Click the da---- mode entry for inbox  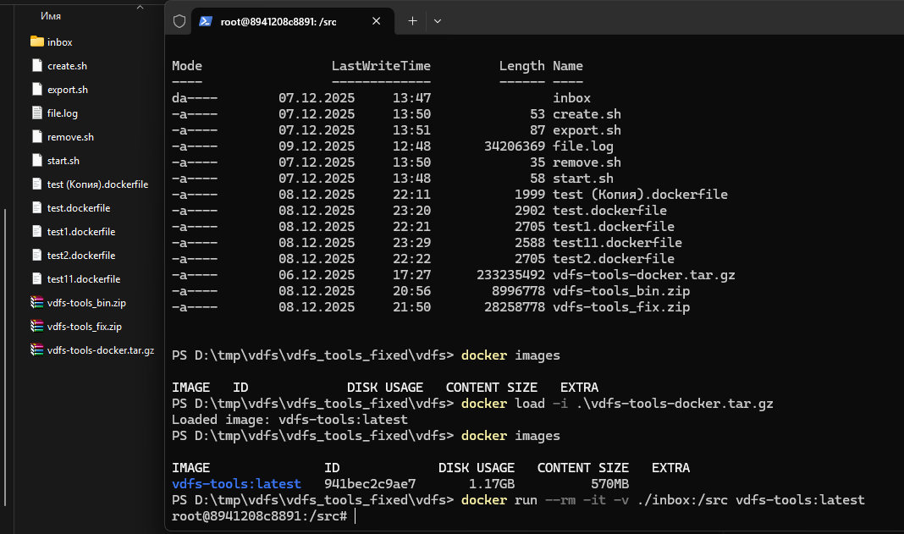click(x=195, y=98)
